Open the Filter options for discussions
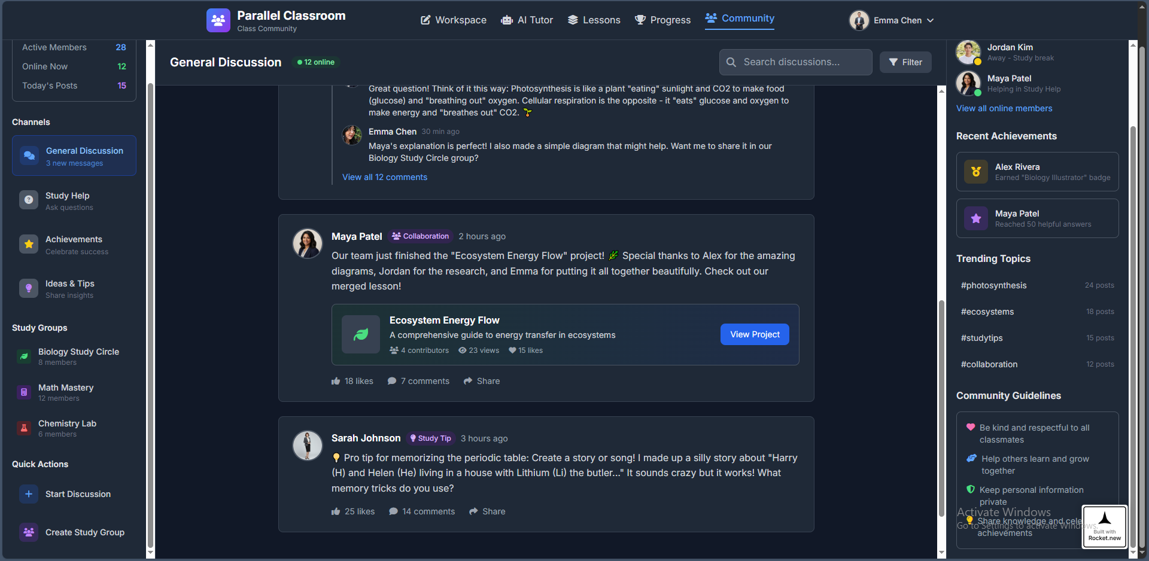 click(905, 62)
